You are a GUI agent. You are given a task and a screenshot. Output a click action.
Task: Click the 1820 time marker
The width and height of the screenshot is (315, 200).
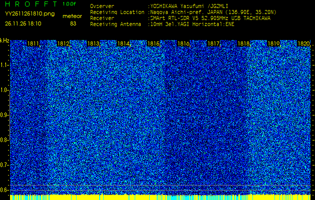click(303, 43)
